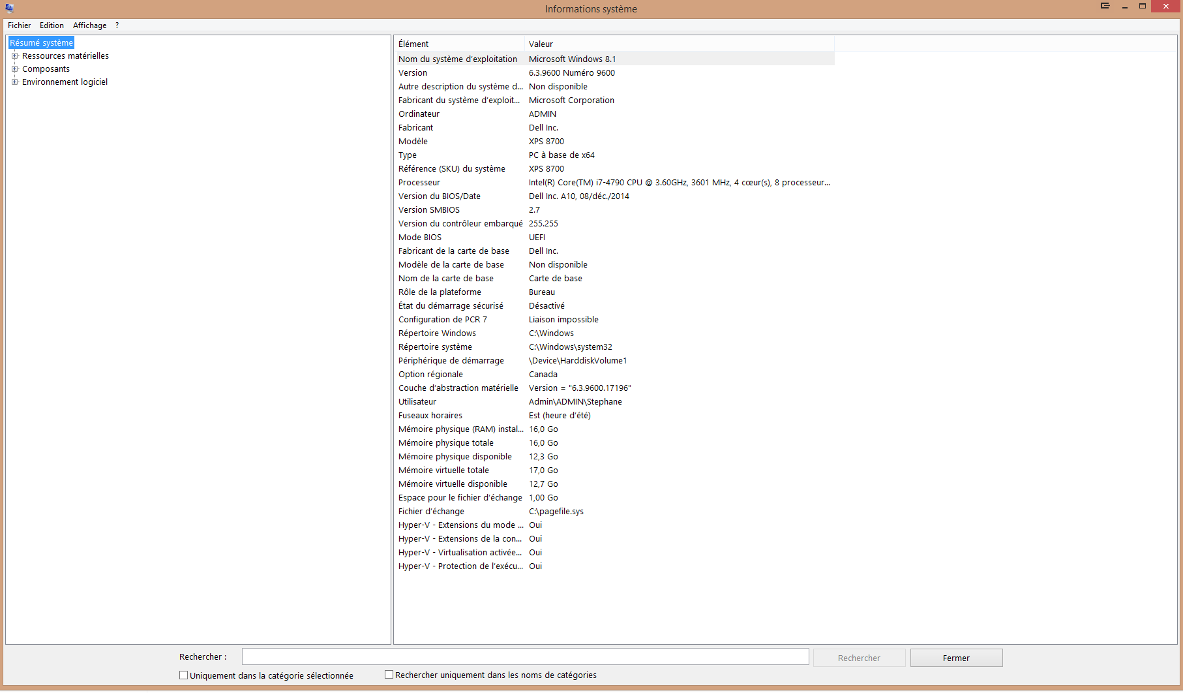Select the Hyper-V - Protection de l'exécu... row

[615, 566]
